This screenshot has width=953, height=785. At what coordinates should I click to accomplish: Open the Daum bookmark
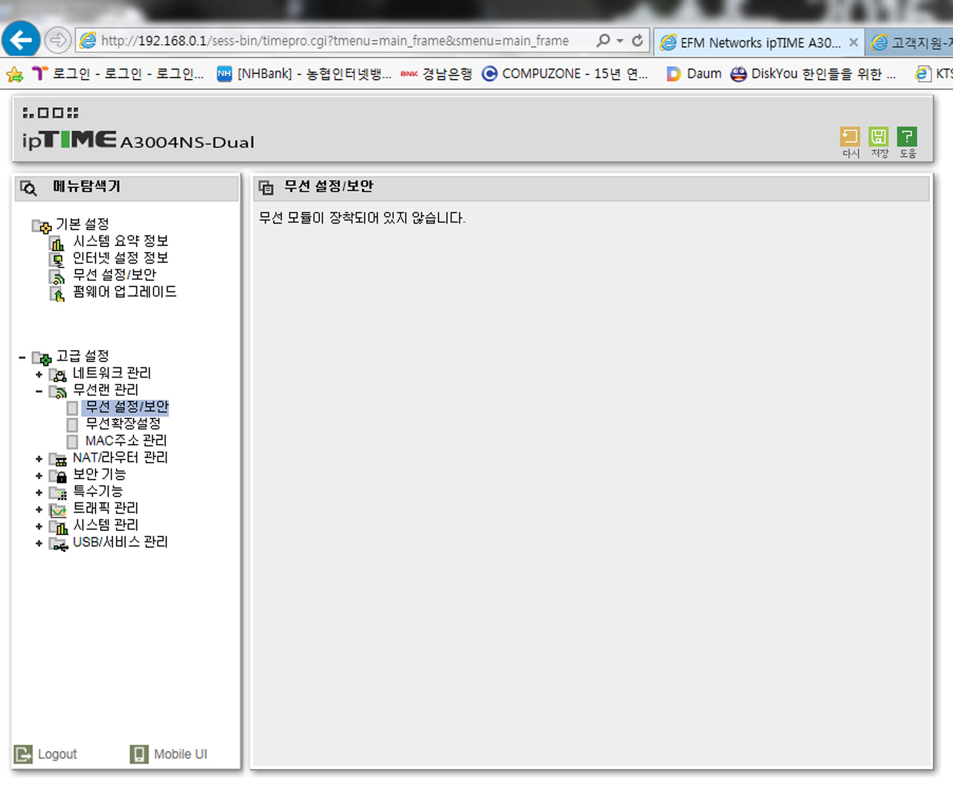694,74
